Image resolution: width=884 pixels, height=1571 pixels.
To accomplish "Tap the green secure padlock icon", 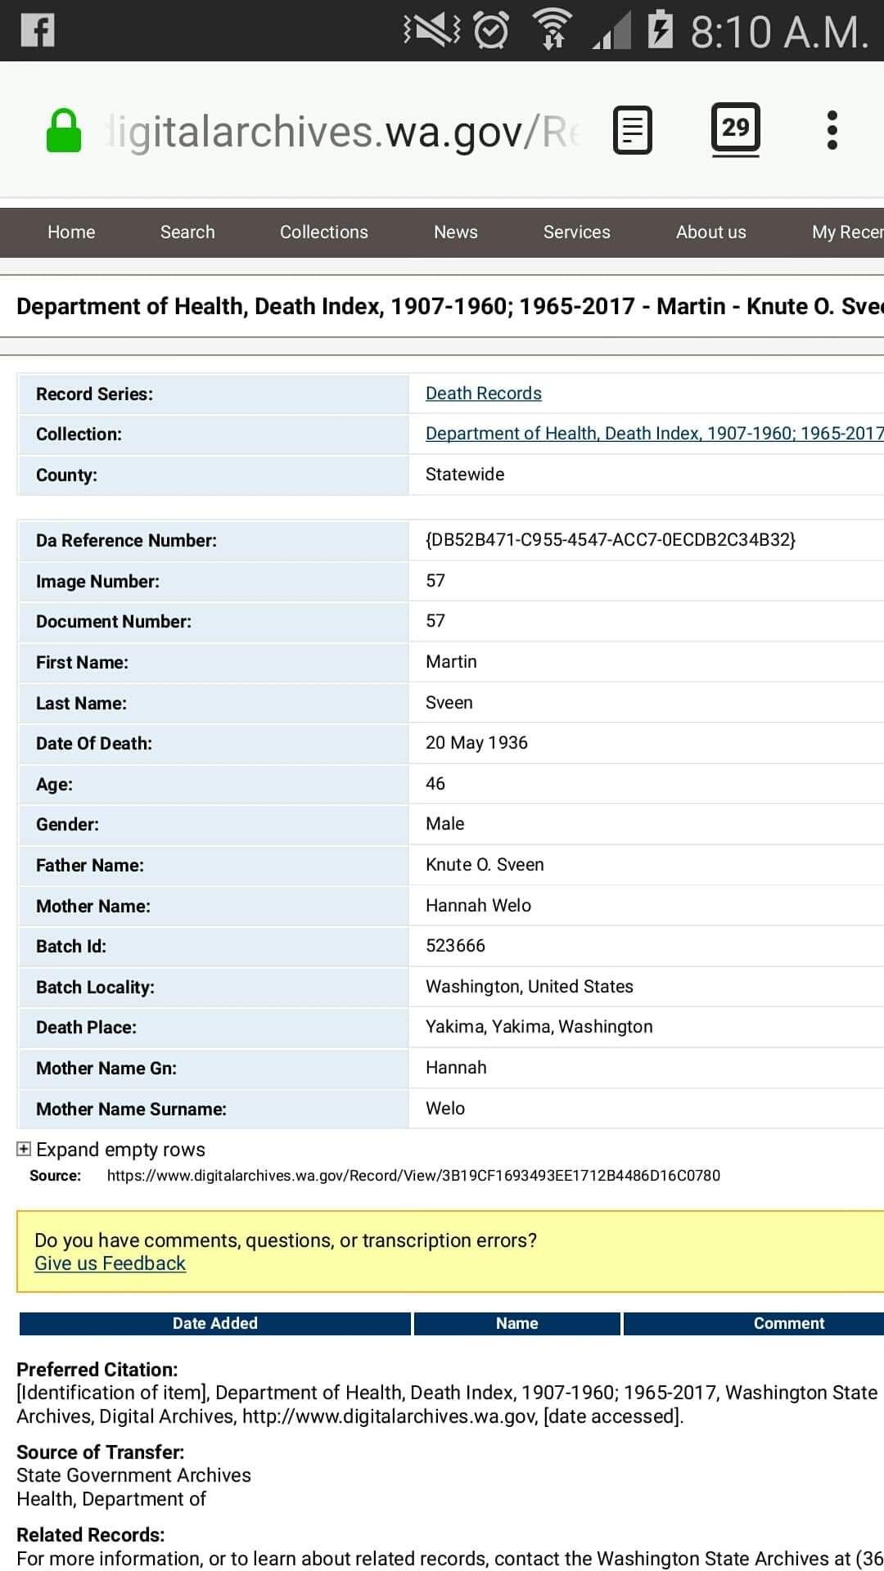I will coord(64,131).
